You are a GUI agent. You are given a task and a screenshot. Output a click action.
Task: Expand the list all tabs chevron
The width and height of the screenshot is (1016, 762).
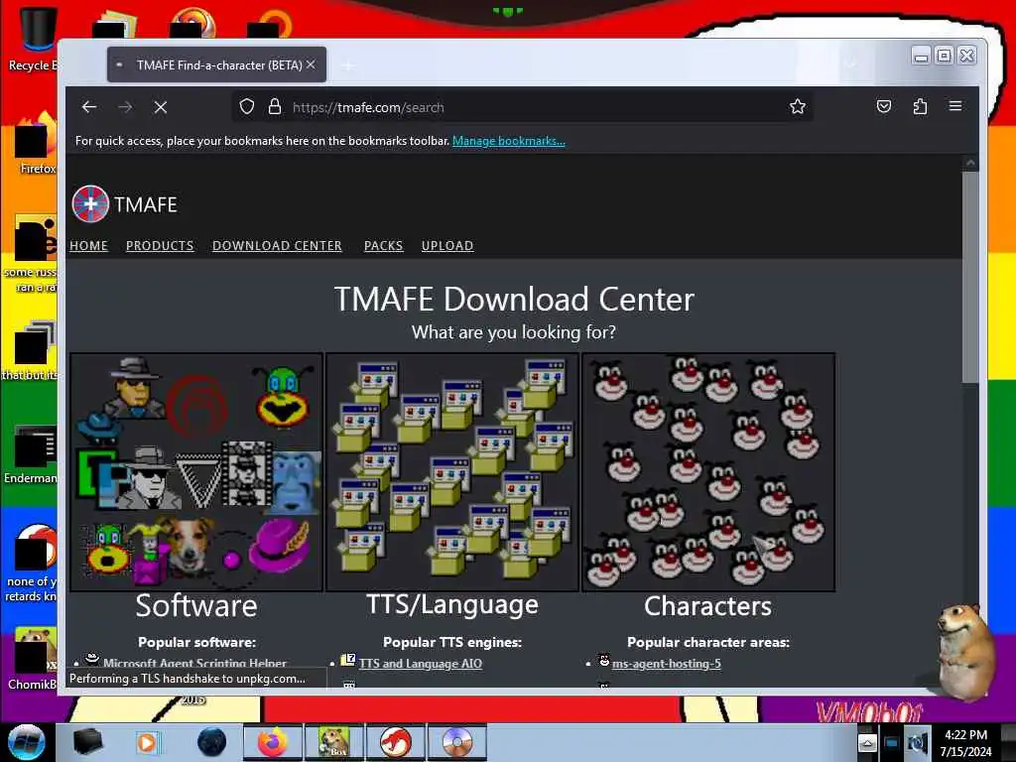(850, 63)
